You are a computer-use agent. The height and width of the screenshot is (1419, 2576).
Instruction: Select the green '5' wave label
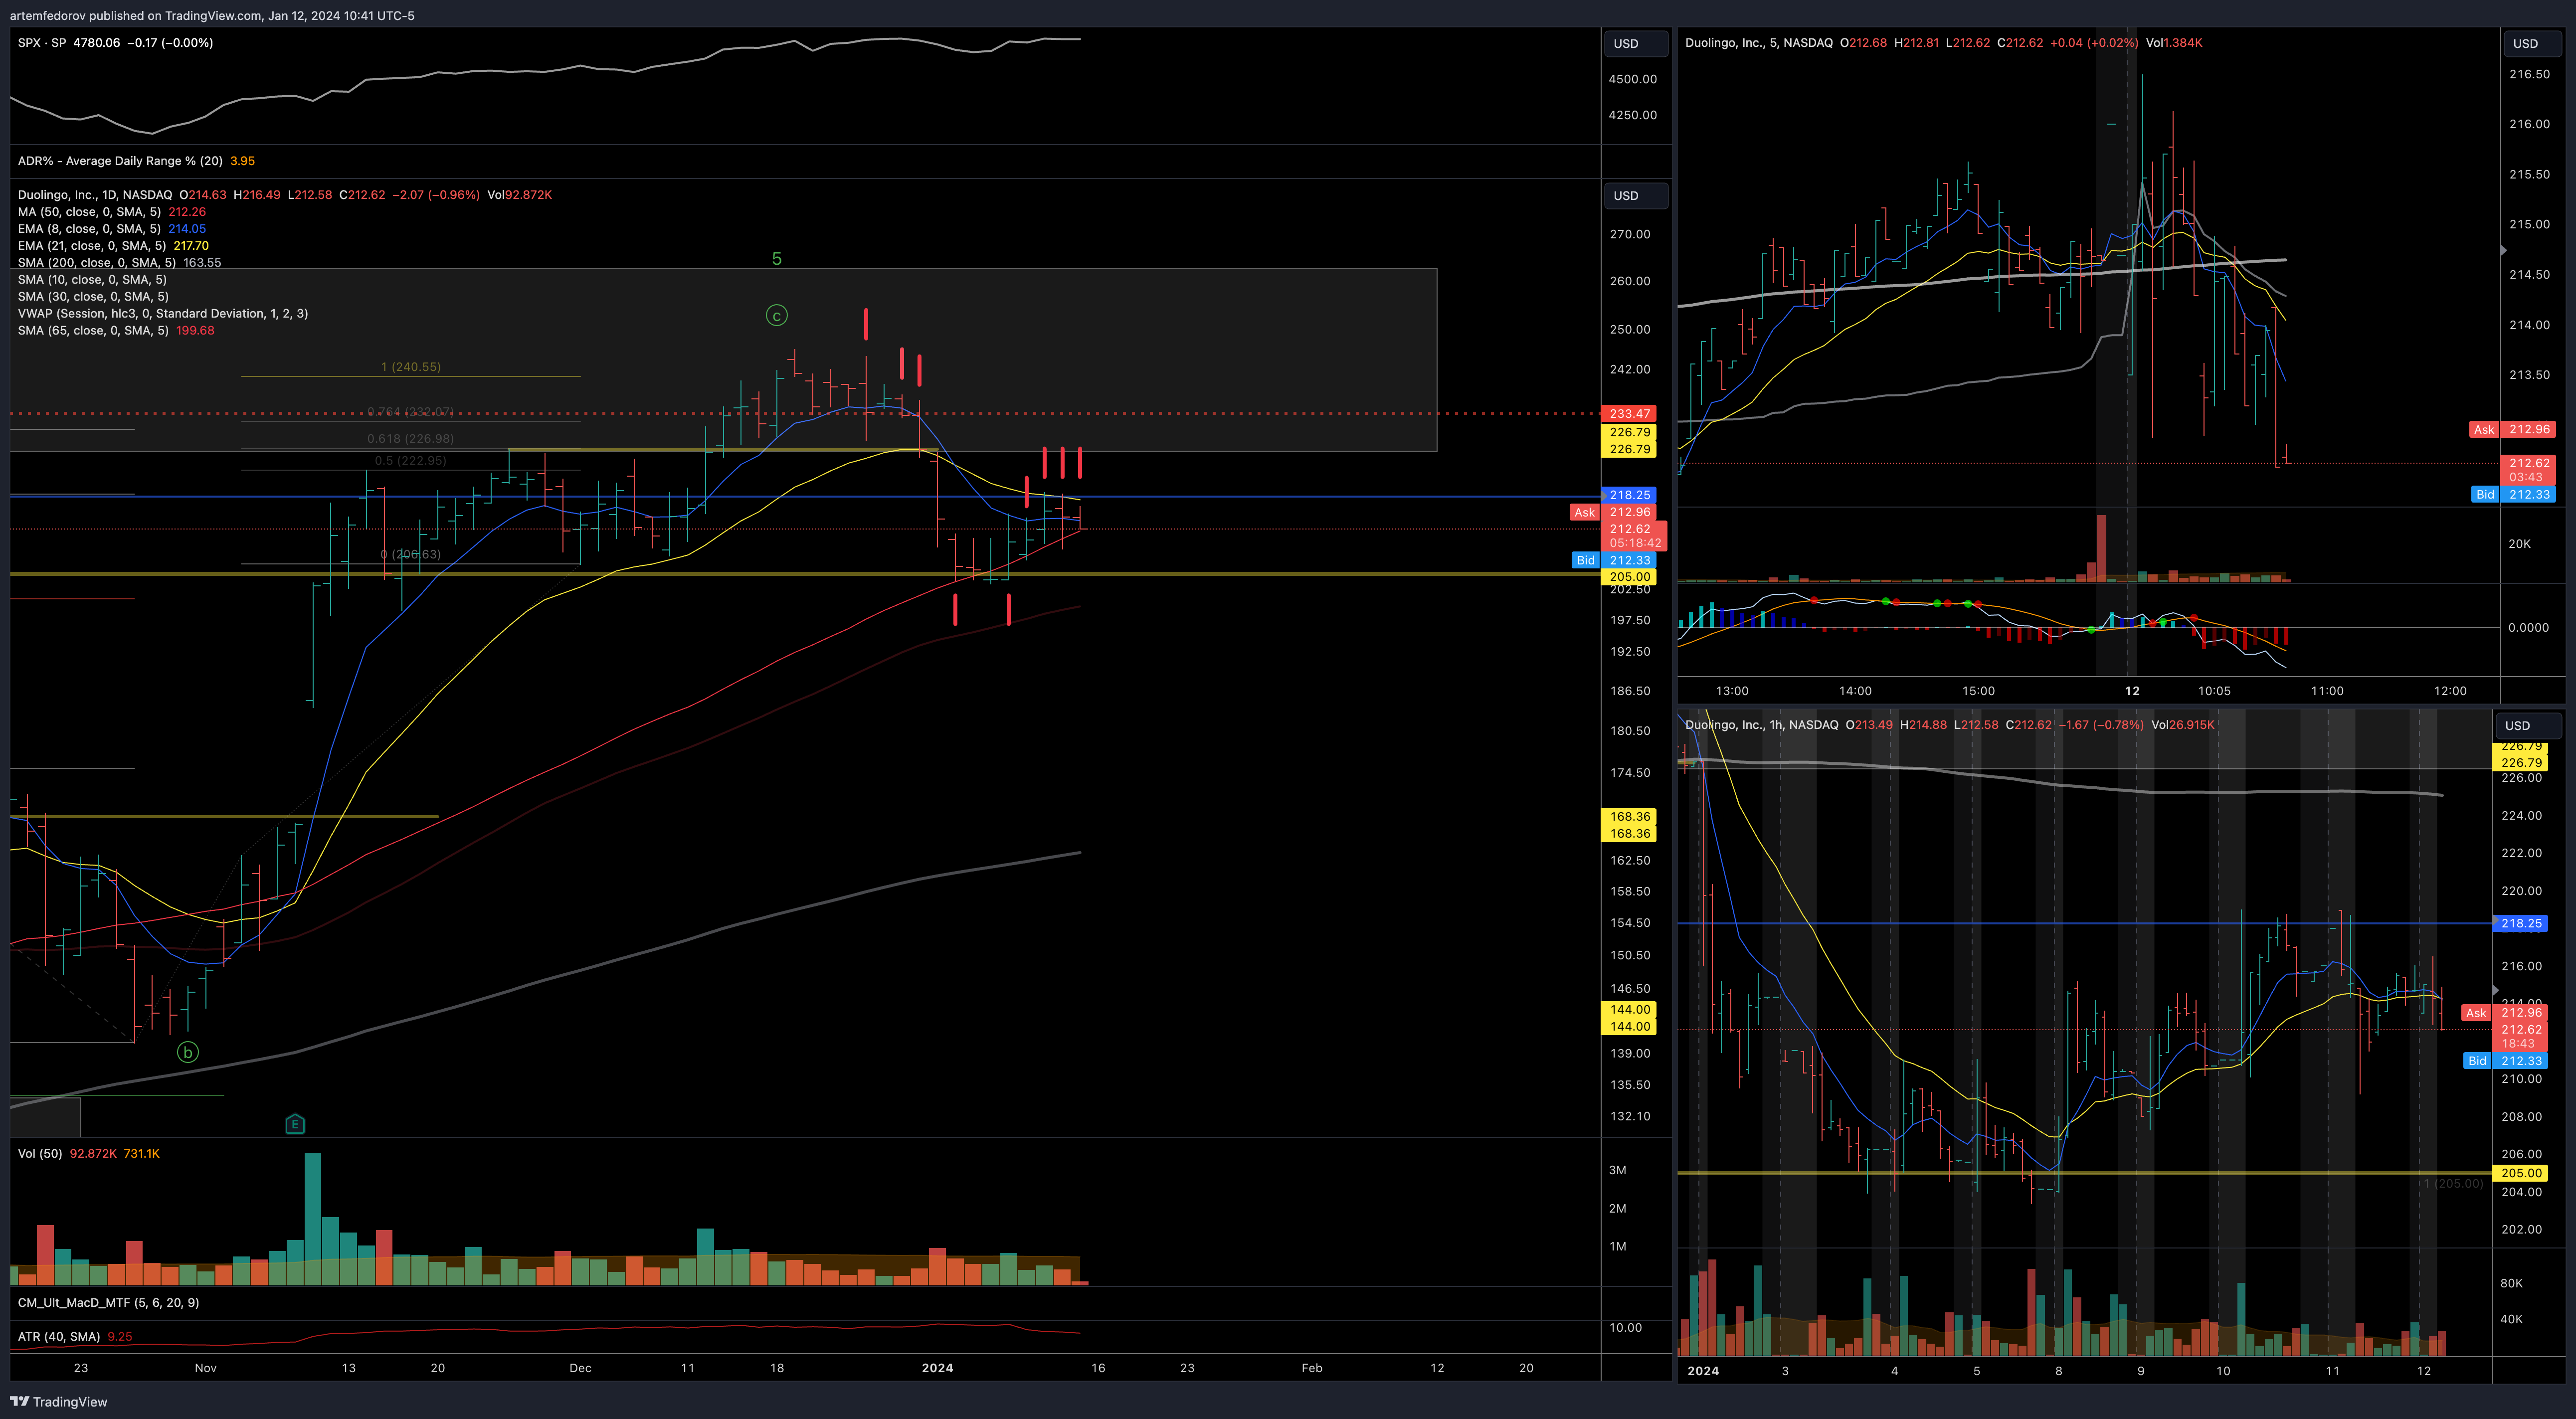point(777,259)
